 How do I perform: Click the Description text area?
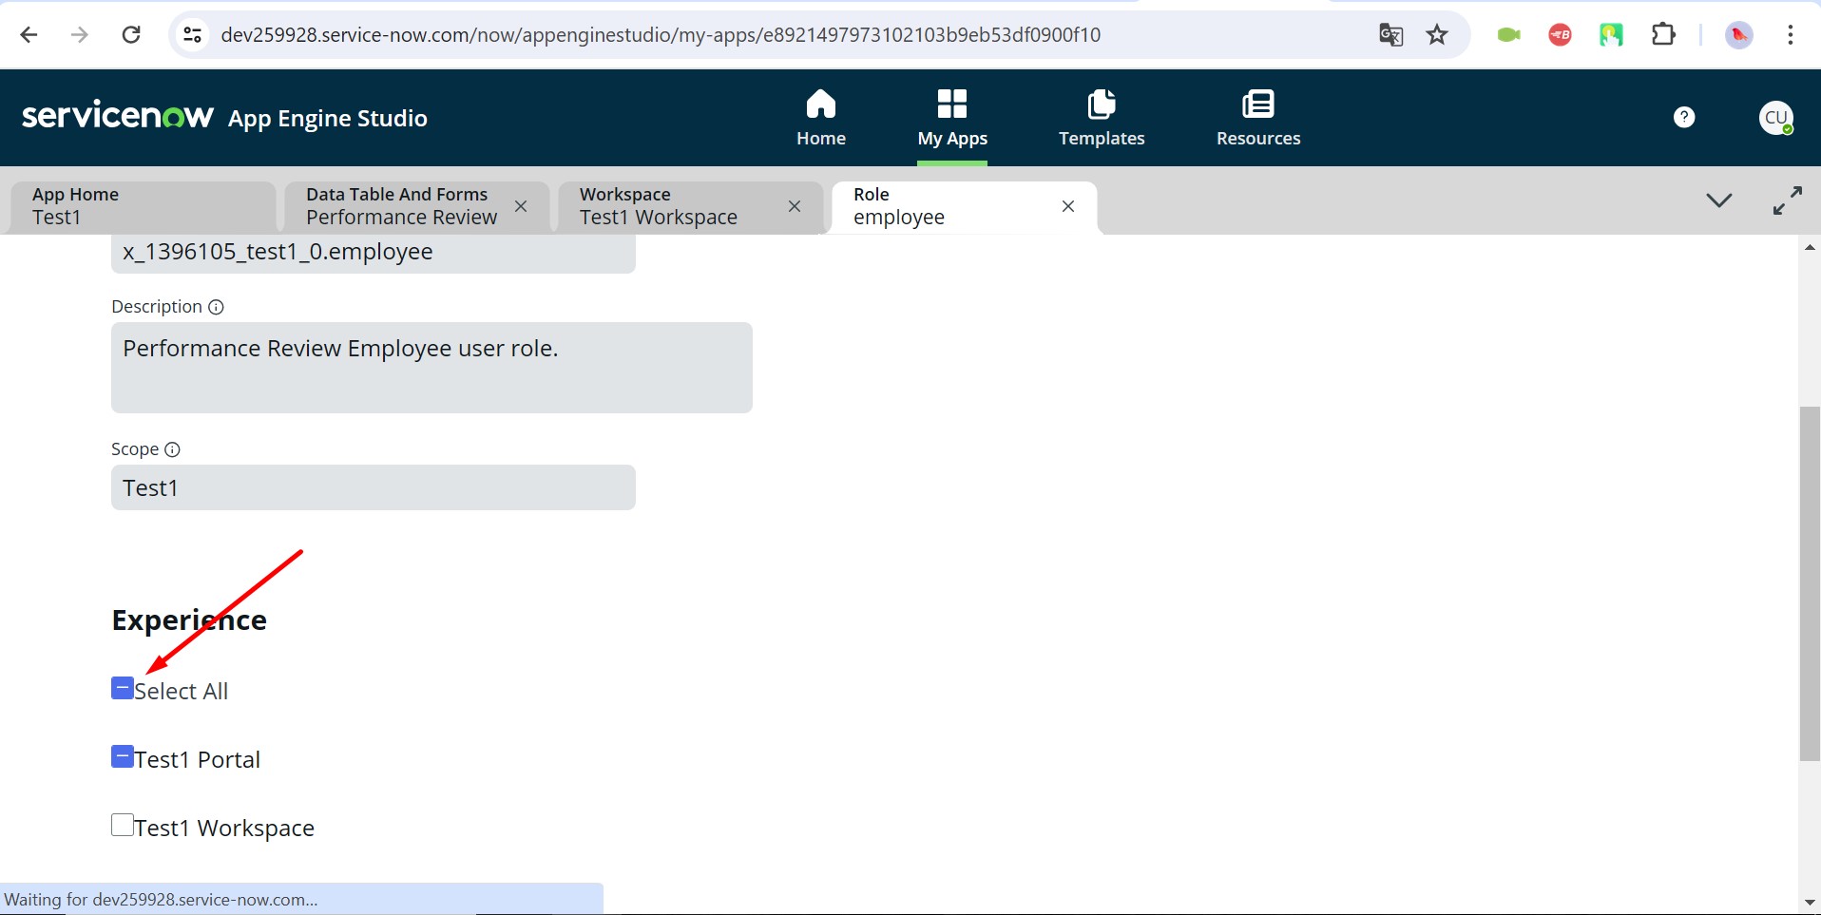(431, 368)
